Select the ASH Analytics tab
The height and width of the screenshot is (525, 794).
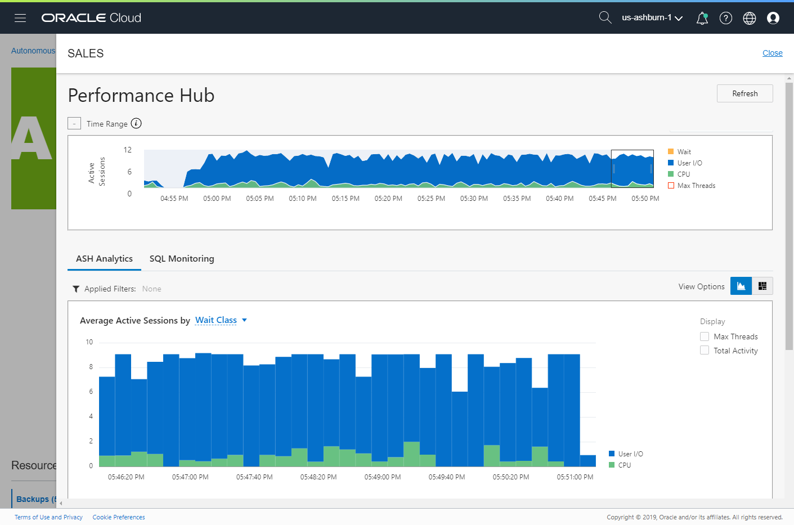point(104,259)
